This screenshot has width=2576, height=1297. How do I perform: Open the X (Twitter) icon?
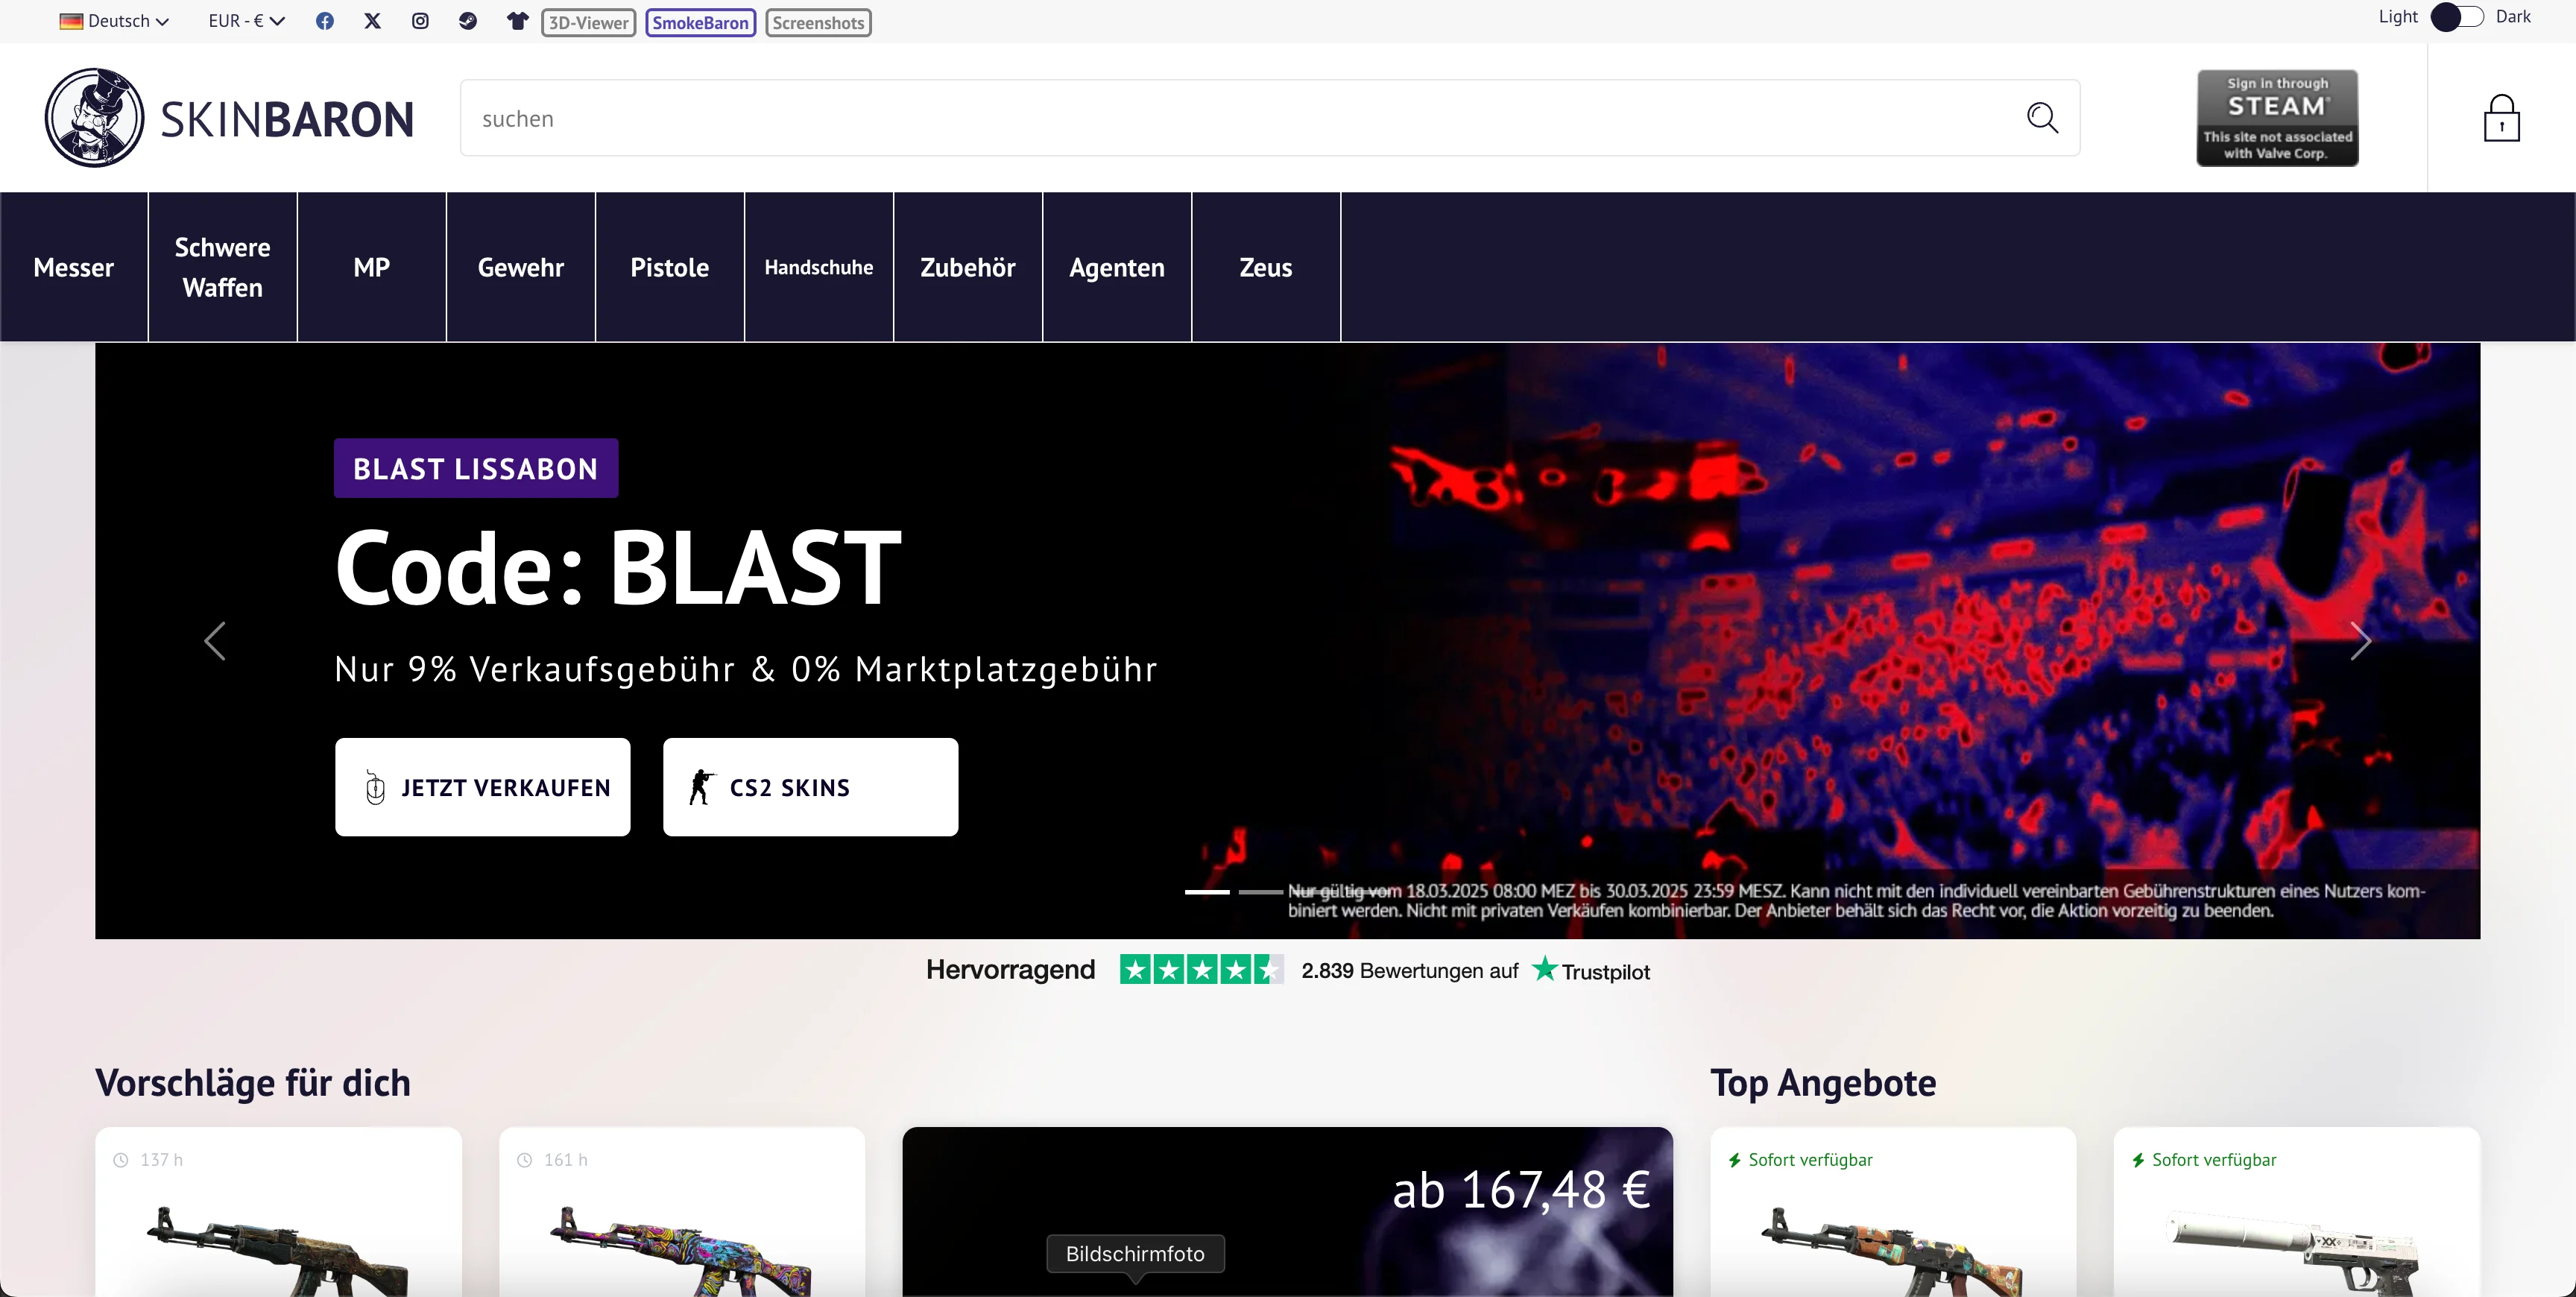(372, 21)
